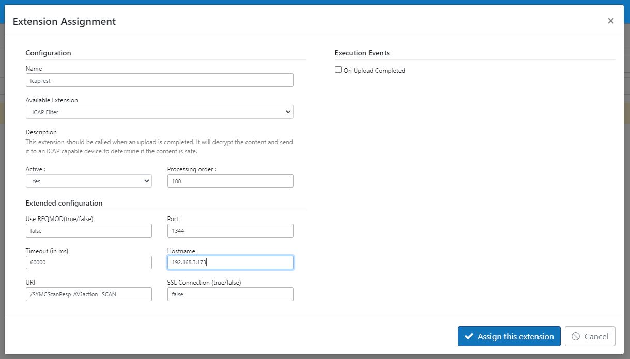The image size is (630, 359).
Task: Click the 'Use REQMOD(true/false)' label
Action: pos(59,218)
